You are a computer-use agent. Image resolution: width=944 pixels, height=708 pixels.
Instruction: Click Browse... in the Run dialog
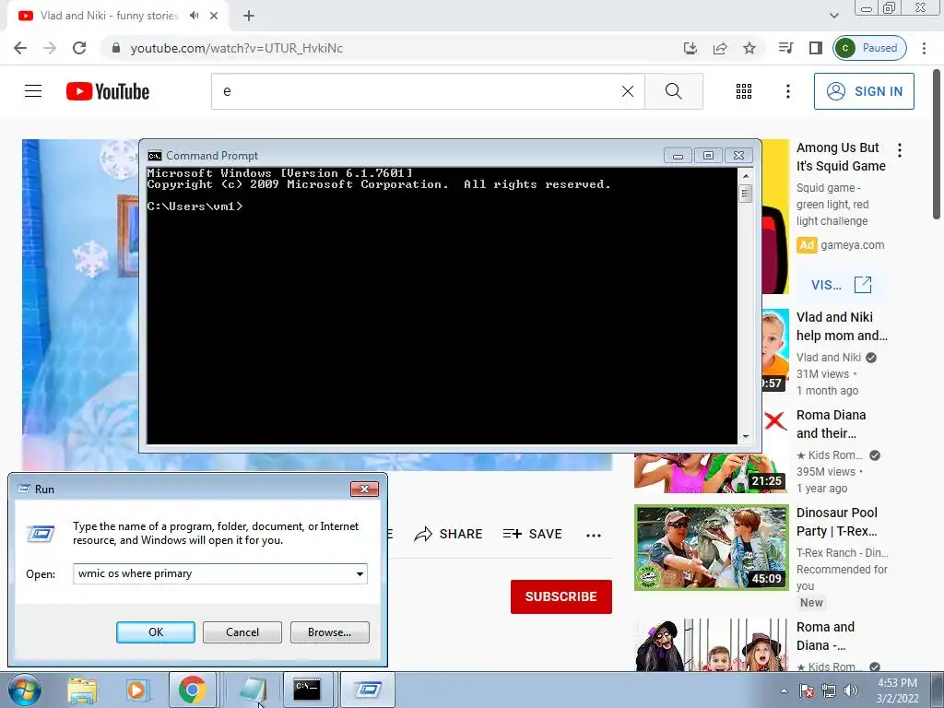[329, 632]
